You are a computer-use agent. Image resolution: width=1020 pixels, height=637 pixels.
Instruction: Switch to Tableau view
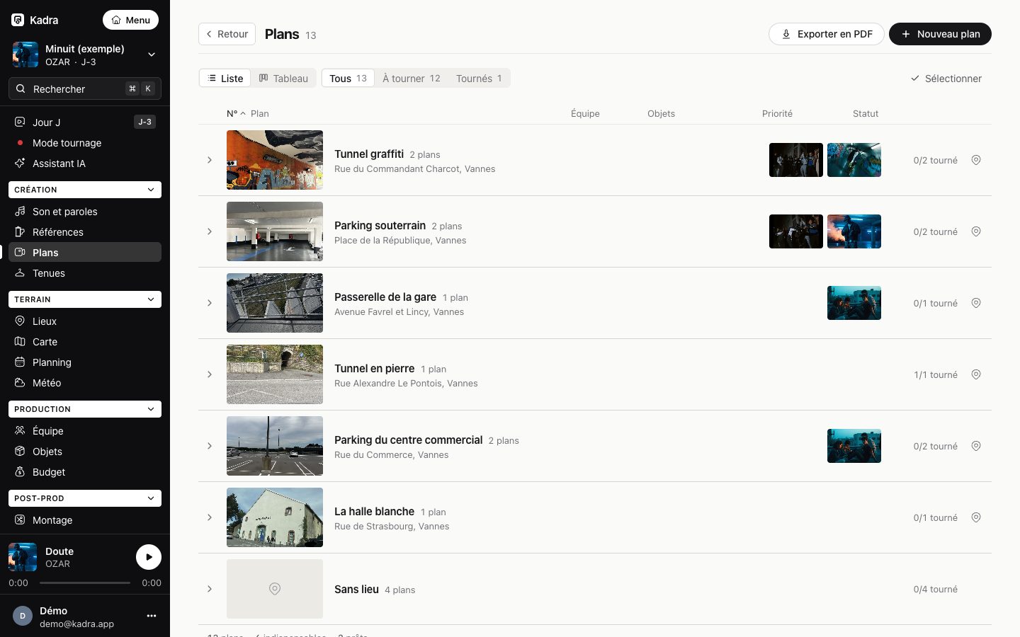click(283, 78)
